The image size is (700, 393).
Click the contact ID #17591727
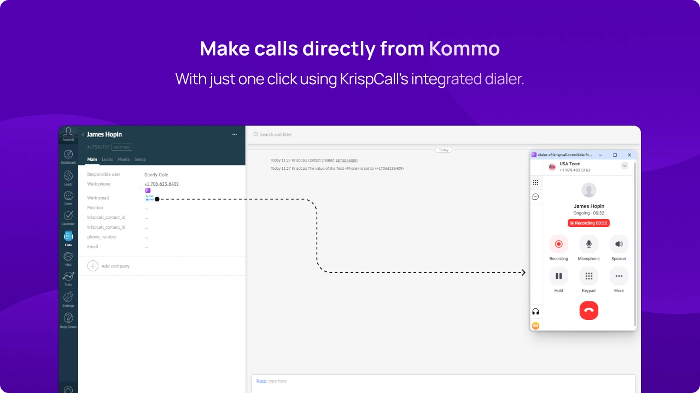(x=98, y=147)
